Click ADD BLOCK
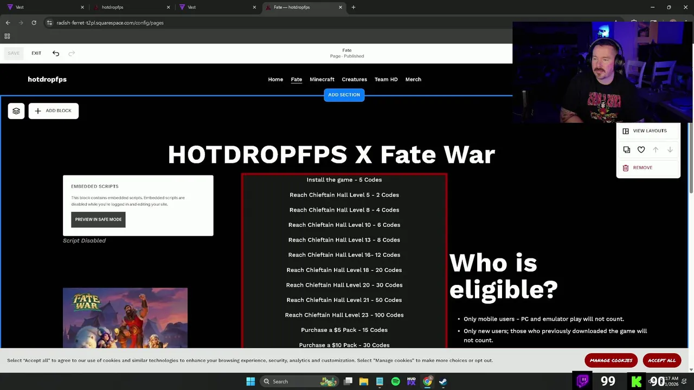694x390 pixels. (x=54, y=110)
